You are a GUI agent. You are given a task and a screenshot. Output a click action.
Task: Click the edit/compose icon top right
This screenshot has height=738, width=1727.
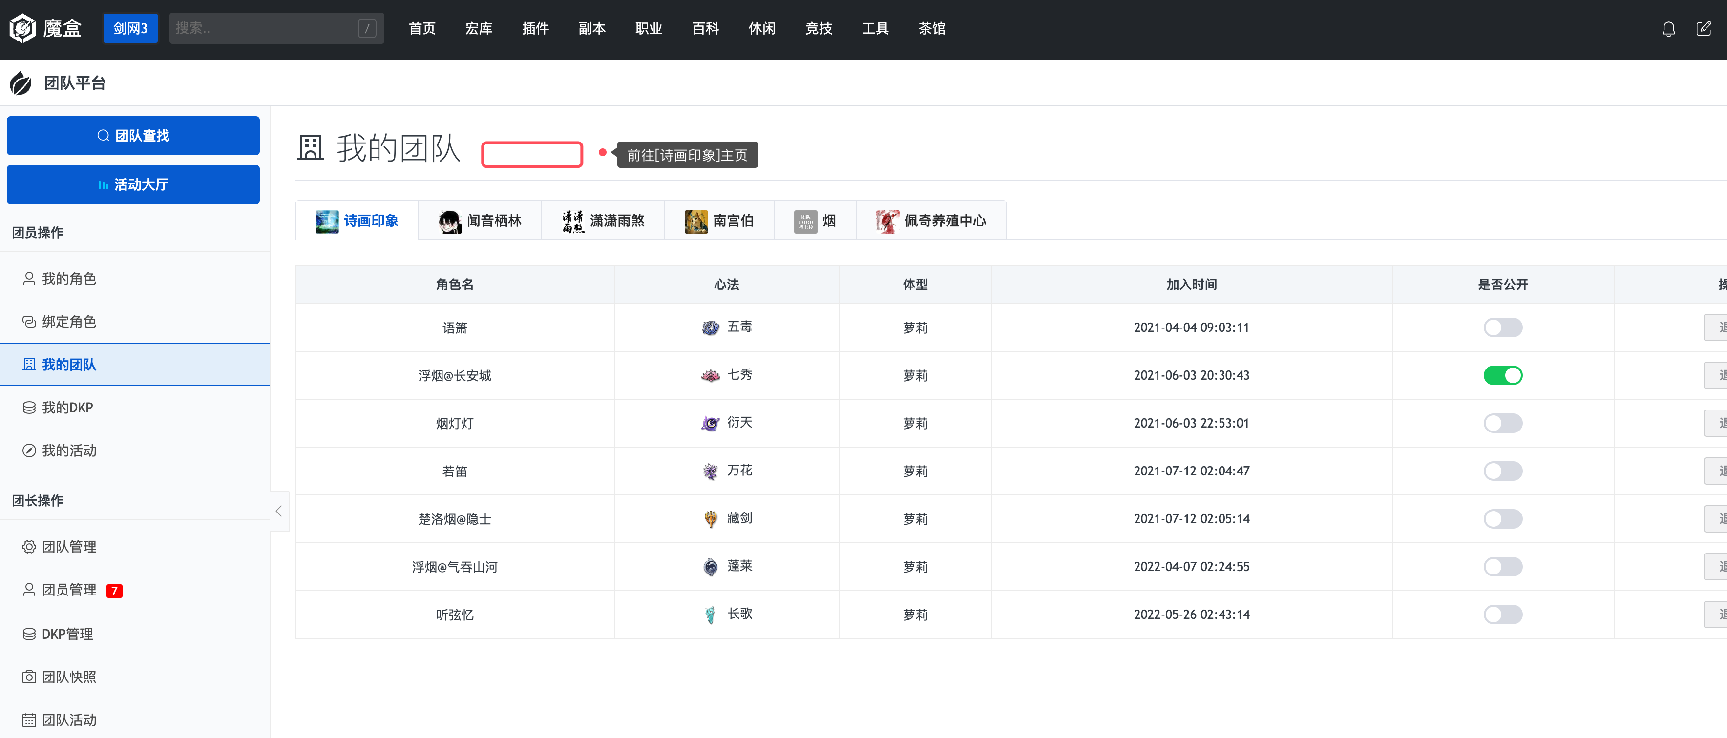(1704, 28)
